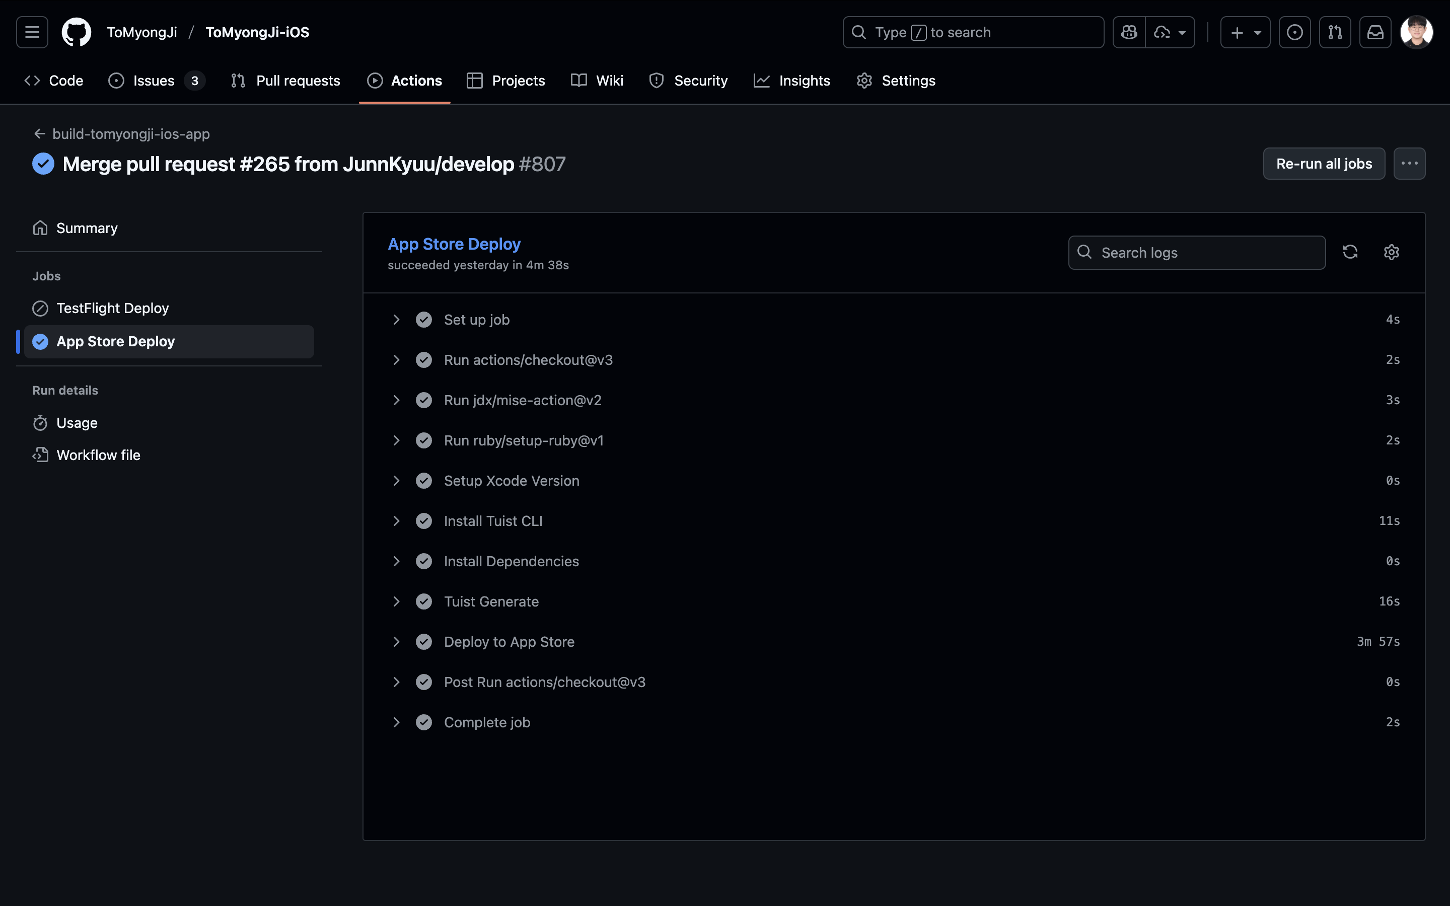Switch to the Insights tab
Image resolution: width=1450 pixels, height=906 pixels.
pos(792,81)
